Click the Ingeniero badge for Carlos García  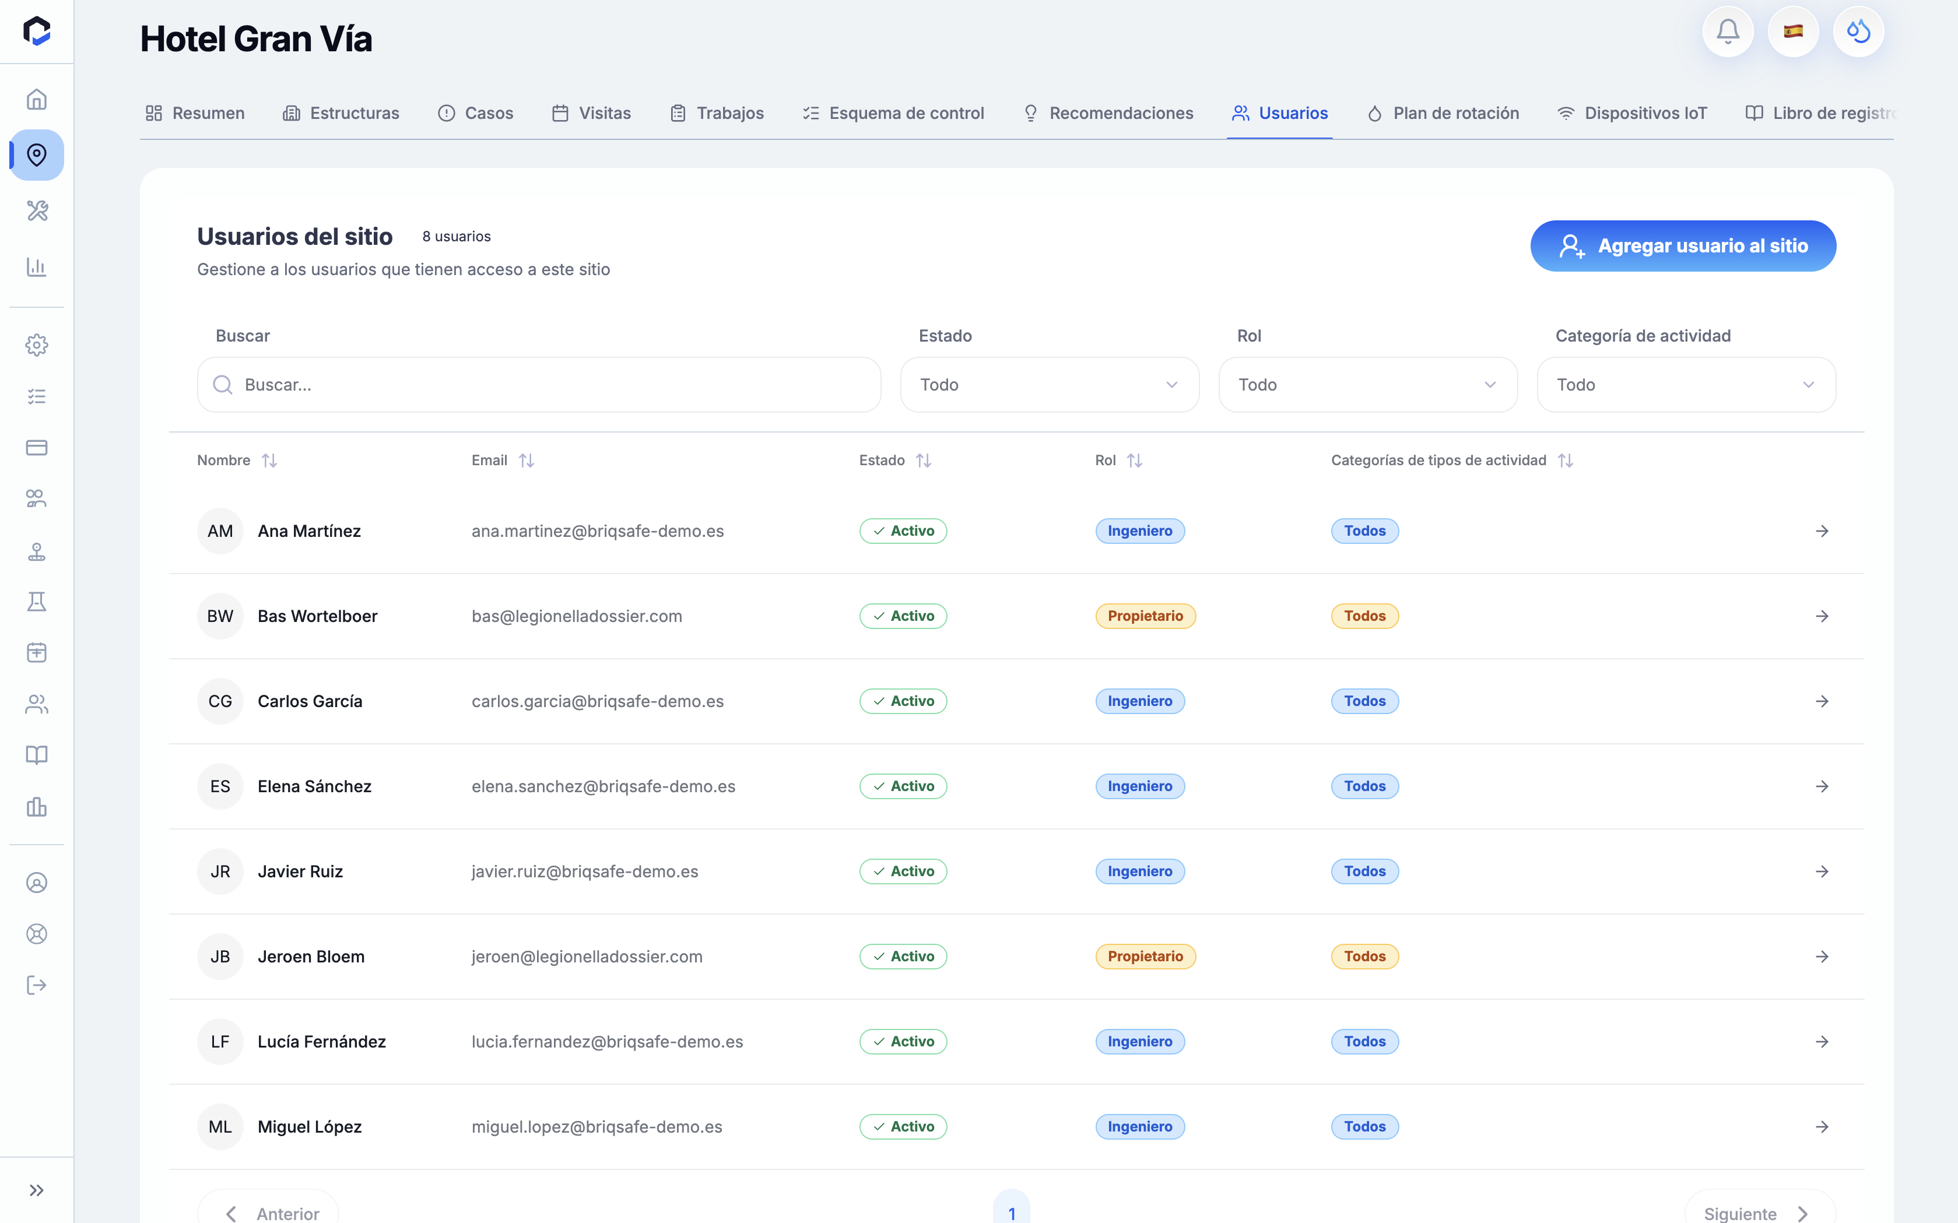tap(1140, 701)
